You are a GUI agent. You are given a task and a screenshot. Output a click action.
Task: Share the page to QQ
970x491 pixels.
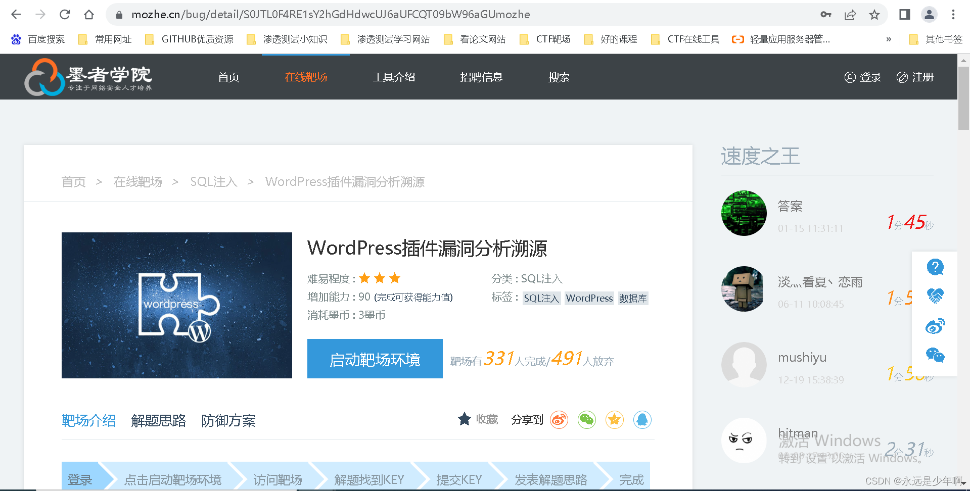click(642, 420)
